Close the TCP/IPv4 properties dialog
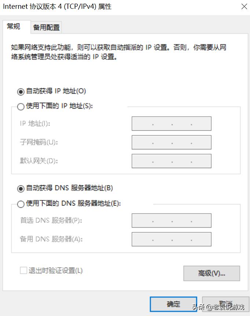 tap(244, 6)
